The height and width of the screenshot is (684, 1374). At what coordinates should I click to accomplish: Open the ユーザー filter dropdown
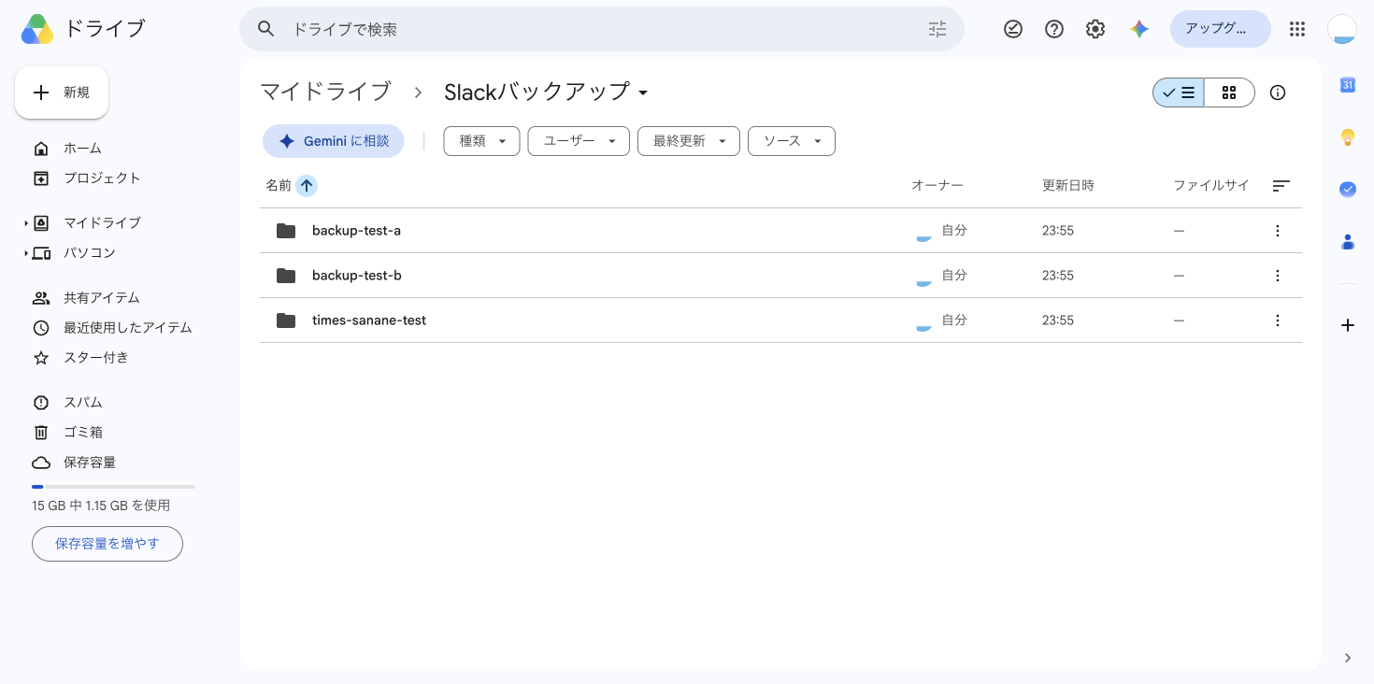[579, 141]
